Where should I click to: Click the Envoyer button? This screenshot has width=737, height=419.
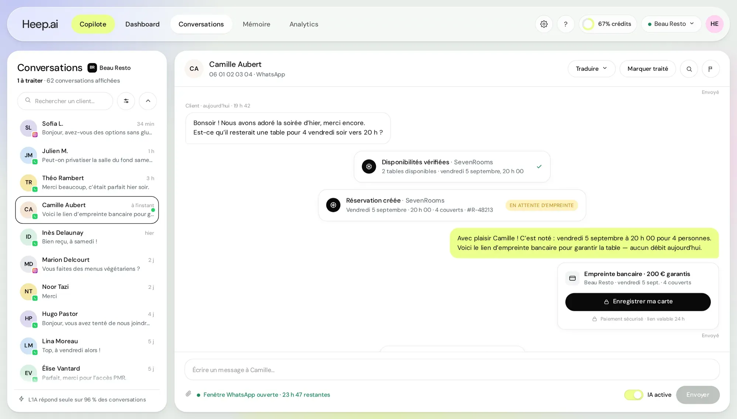click(x=698, y=395)
